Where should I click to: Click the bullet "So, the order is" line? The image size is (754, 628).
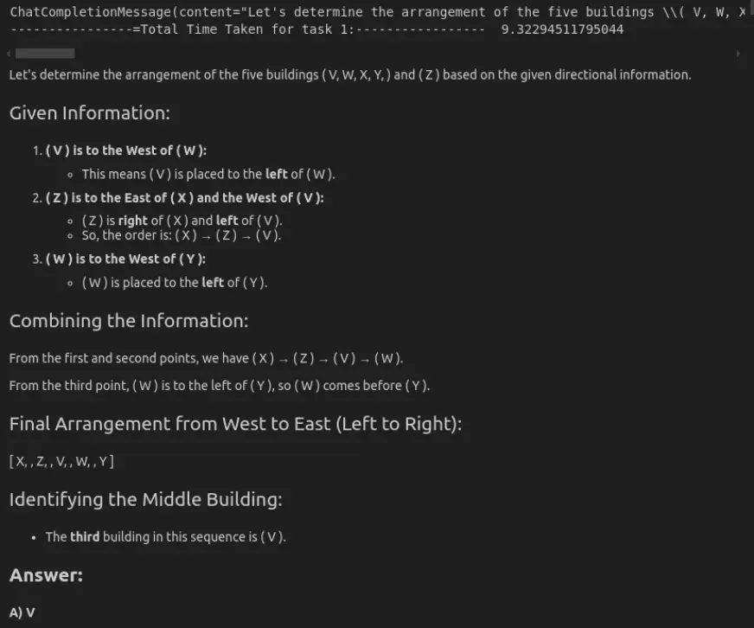point(182,235)
